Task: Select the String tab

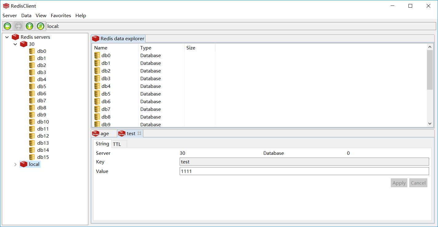Action: pos(102,144)
